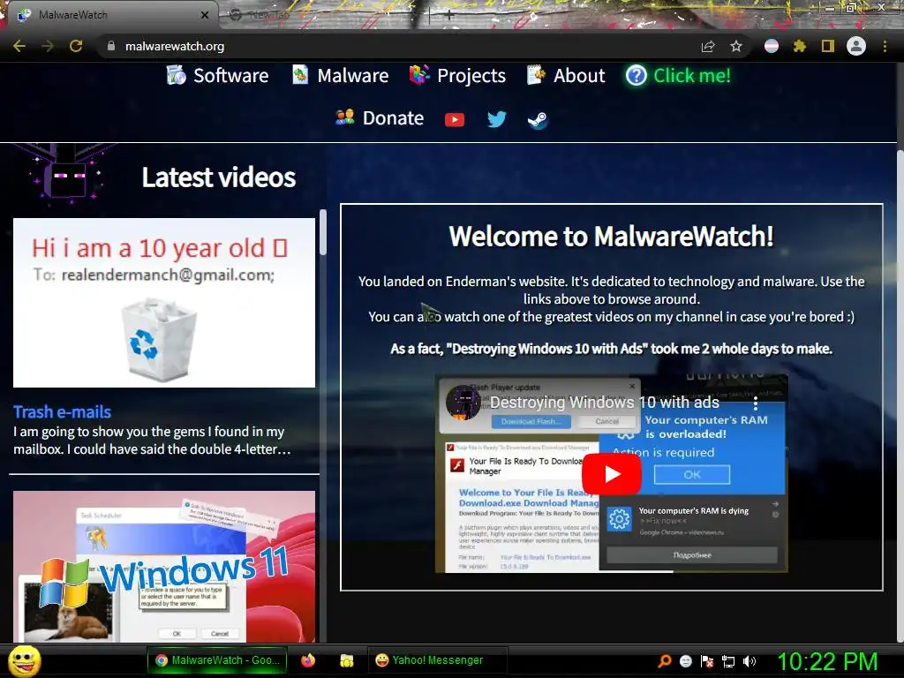Open Chrome's three-dot menu

[885, 46]
